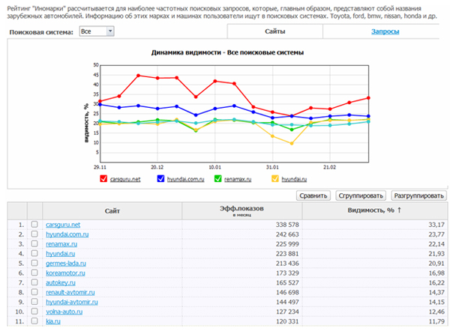The height and width of the screenshot is (334, 450).
Task: Switch to the Сайты tab
Action: (x=275, y=31)
